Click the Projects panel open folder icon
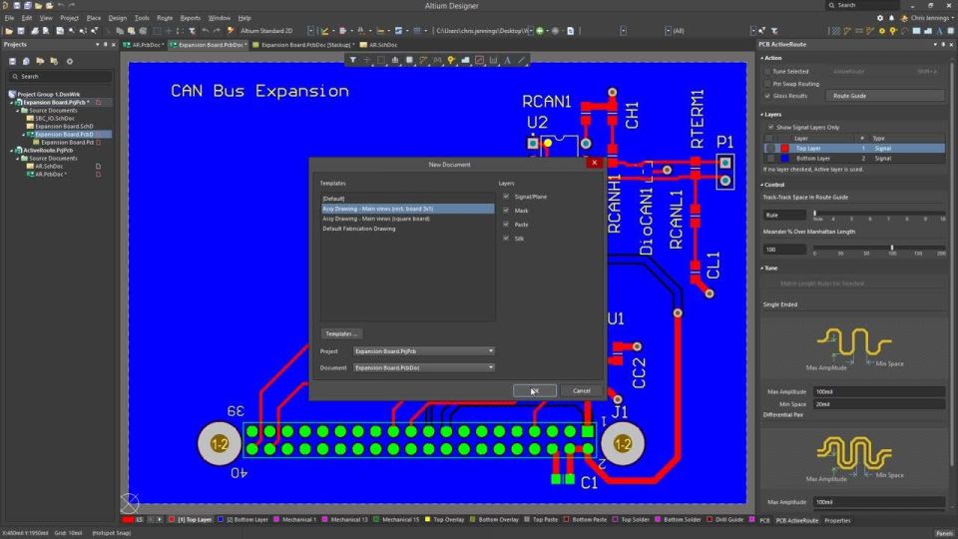Viewport: 958px width, 539px height. [40, 61]
